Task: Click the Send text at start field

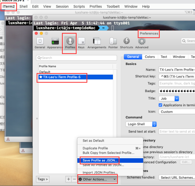Action: 177,131
